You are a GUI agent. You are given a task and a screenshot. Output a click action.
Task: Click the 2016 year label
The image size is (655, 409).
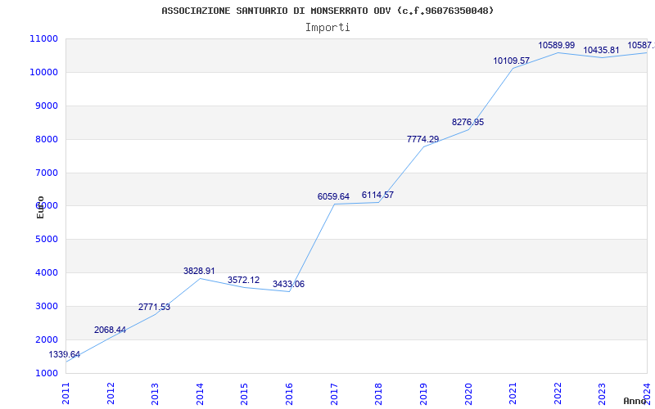click(x=290, y=393)
